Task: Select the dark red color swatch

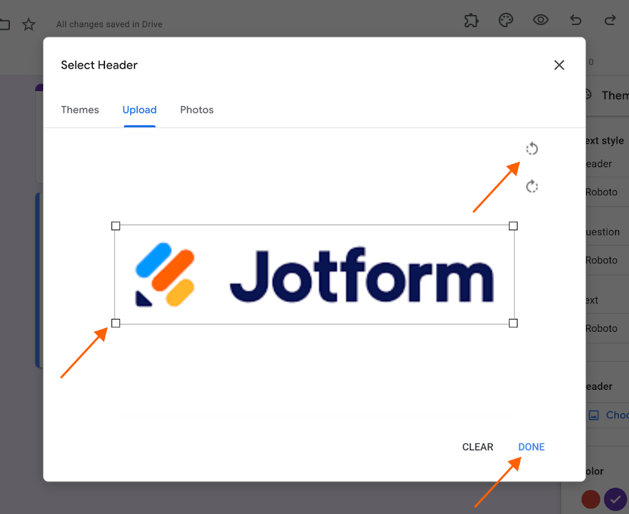Action: pyautogui.click(x=590, y=499)
